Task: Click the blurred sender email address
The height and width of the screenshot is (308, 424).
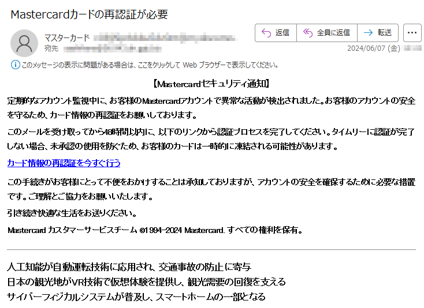Action: (x=165, y=38)
